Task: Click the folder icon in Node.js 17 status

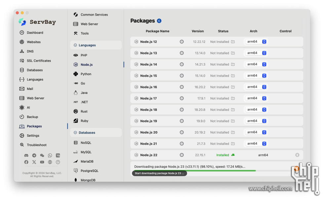Action: [x=233, y=98]
